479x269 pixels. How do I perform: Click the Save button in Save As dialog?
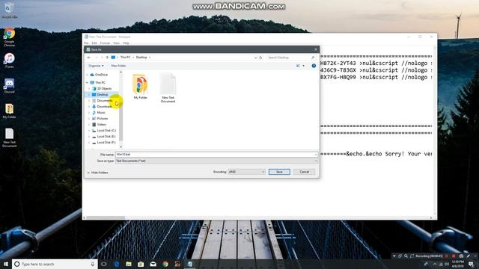click(279, 172)
